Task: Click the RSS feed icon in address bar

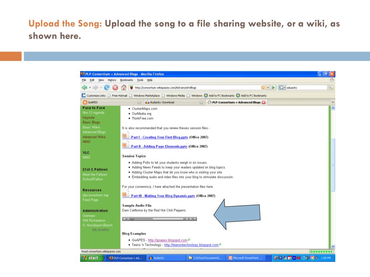Action: (x=263, y=87)
